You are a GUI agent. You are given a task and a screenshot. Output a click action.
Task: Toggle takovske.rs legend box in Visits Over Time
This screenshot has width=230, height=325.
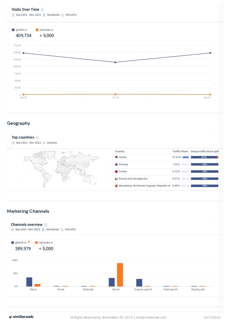coord(37,30)
